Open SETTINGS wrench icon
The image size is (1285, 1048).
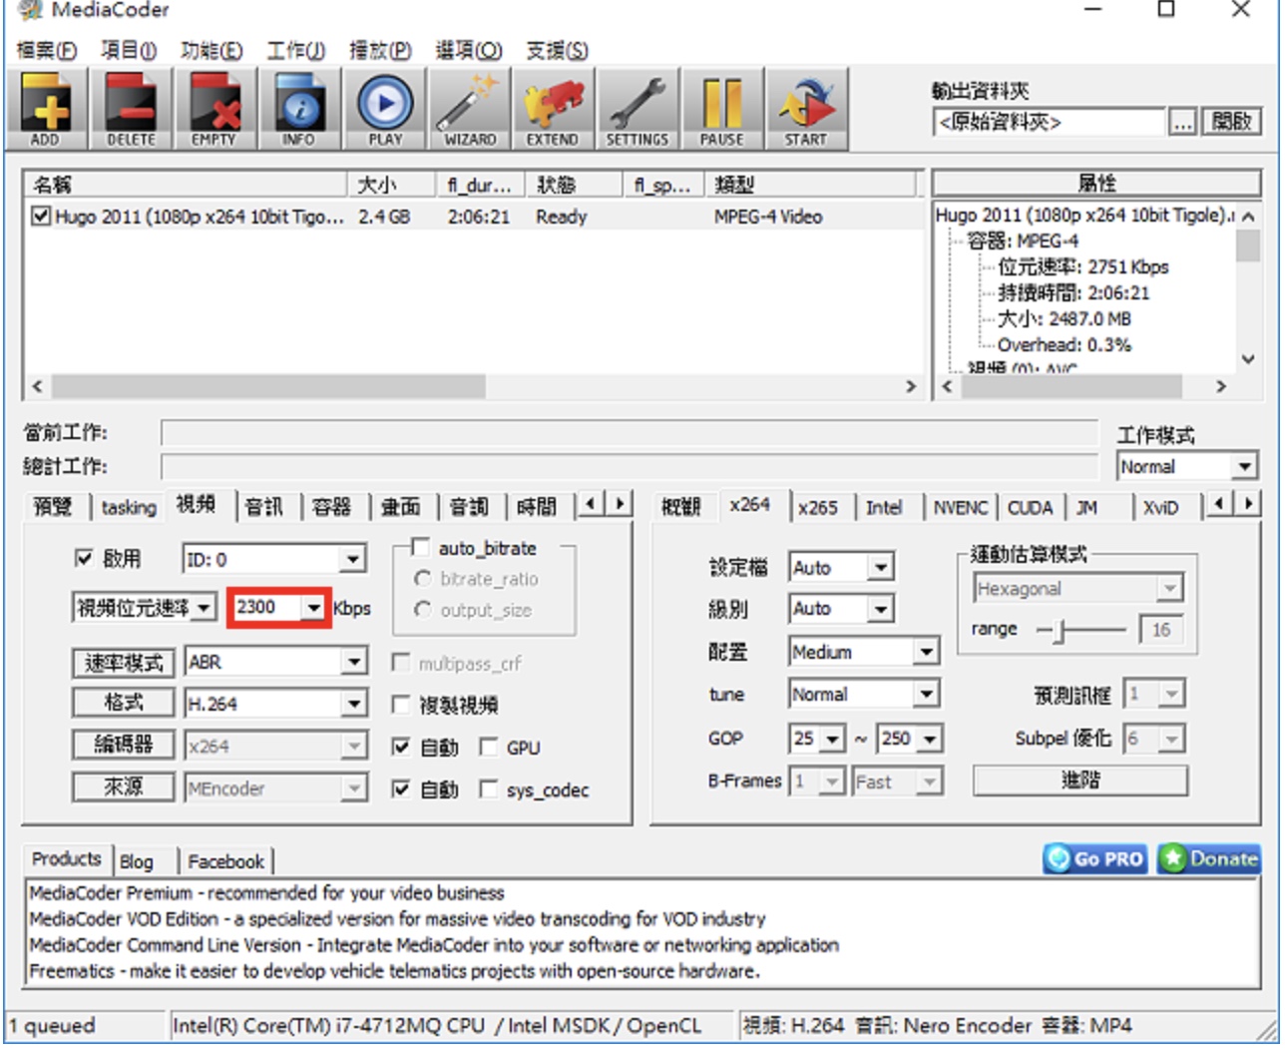638,109
